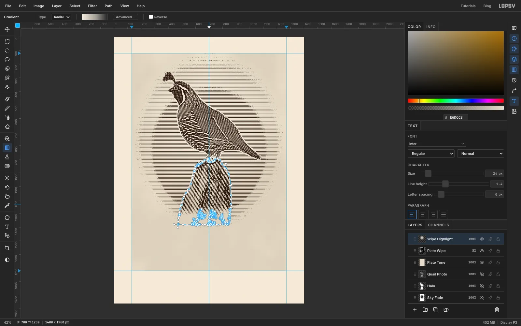
Task: Click the Sky Fade layer thumbnail
Action: (x=422, y=298)
